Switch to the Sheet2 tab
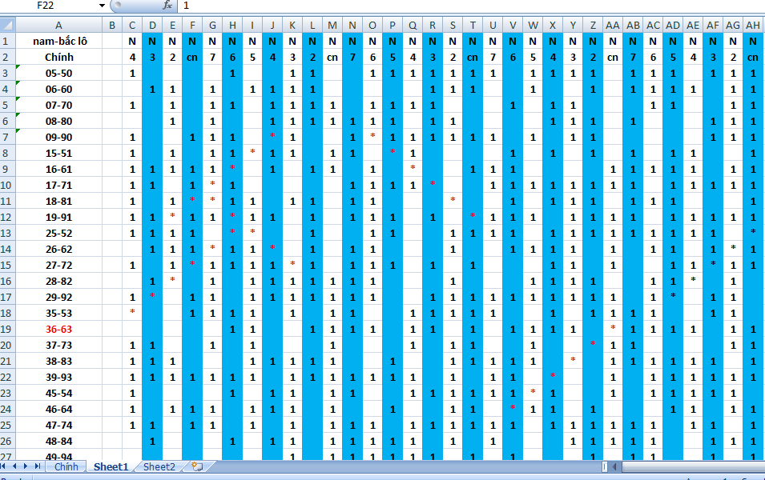 click(x=159, y=466)
